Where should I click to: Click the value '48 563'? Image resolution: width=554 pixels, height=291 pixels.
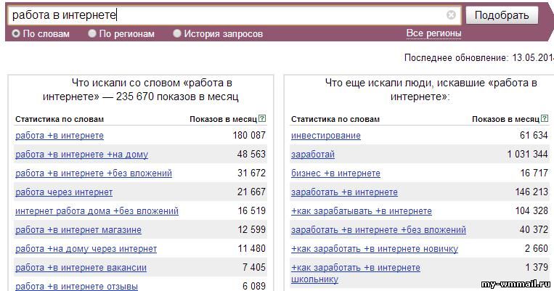coord(251,155)
